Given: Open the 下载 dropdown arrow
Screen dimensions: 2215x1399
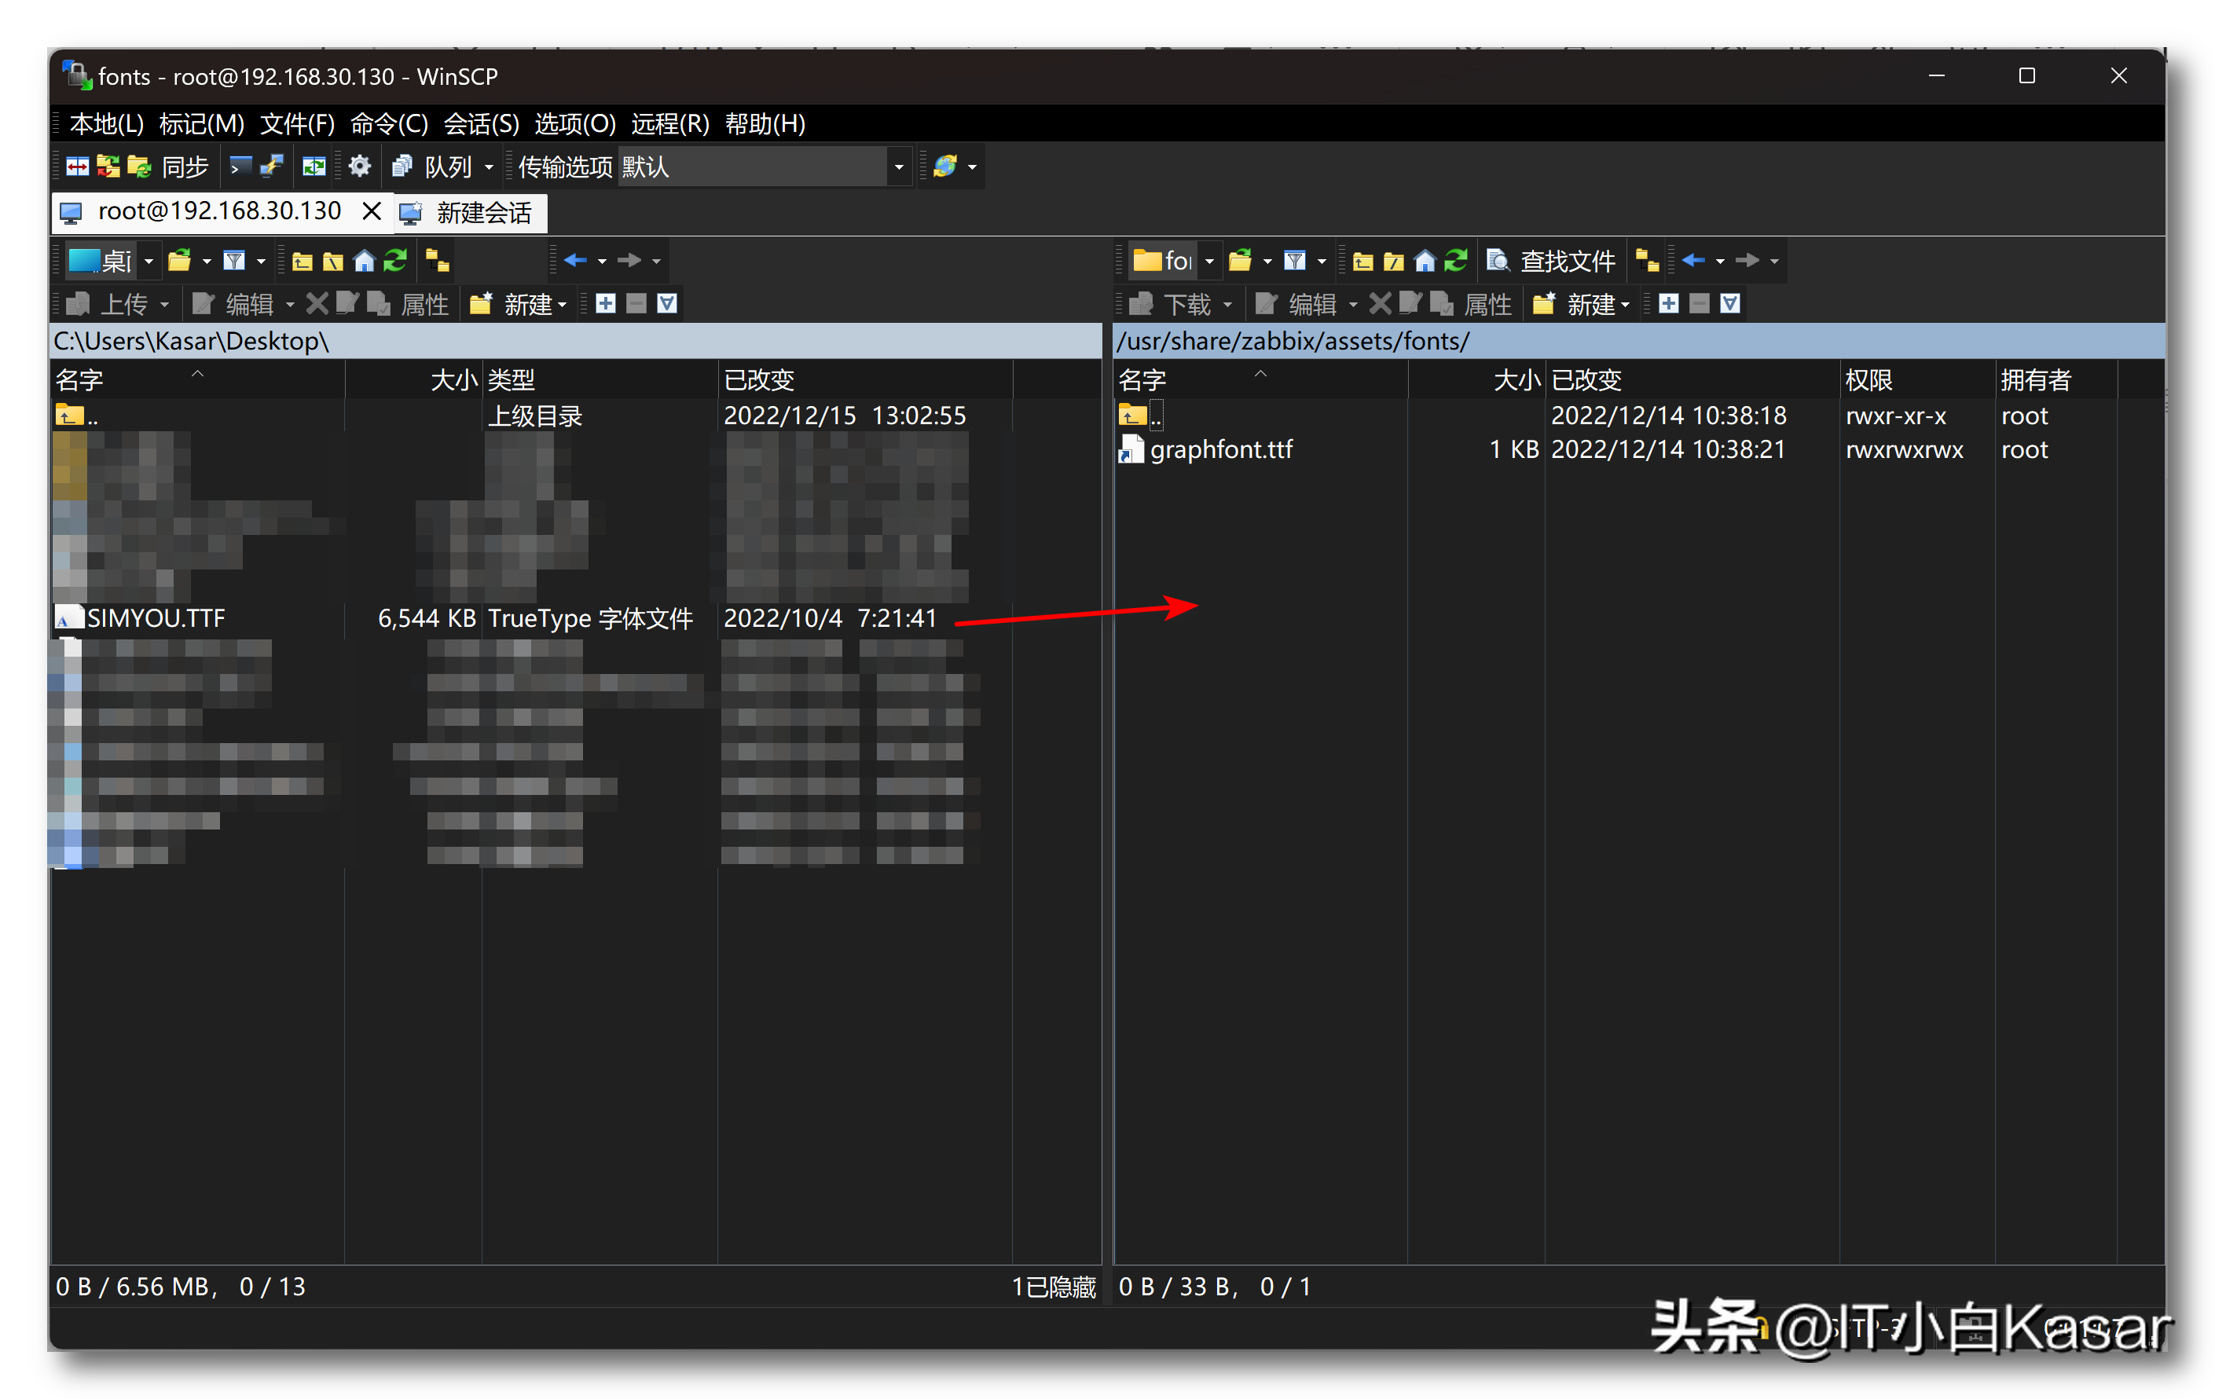Looking at the screenshot, I should click(1228, 303).
